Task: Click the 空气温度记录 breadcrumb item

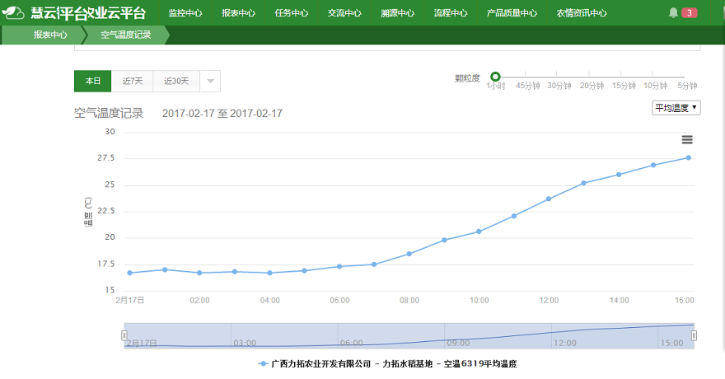Action: 125,35
